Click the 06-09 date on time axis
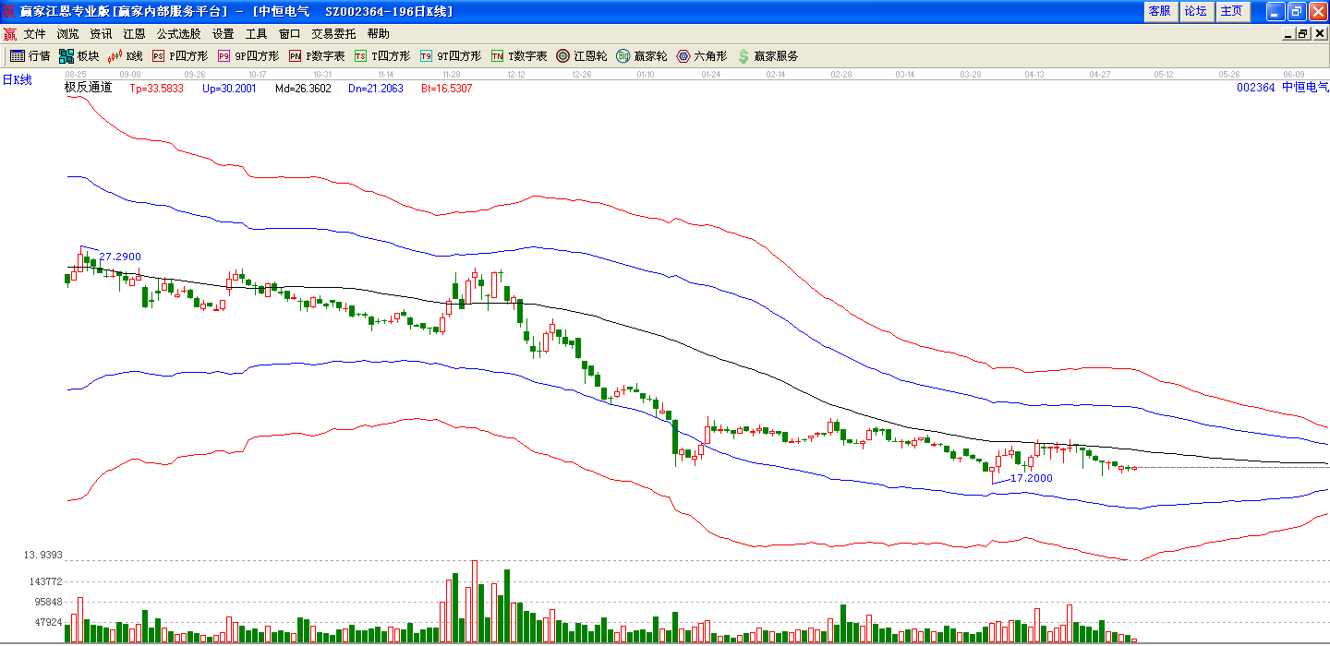The width and height of the screenshot is (1330, 646). [x=1294, y=74]
